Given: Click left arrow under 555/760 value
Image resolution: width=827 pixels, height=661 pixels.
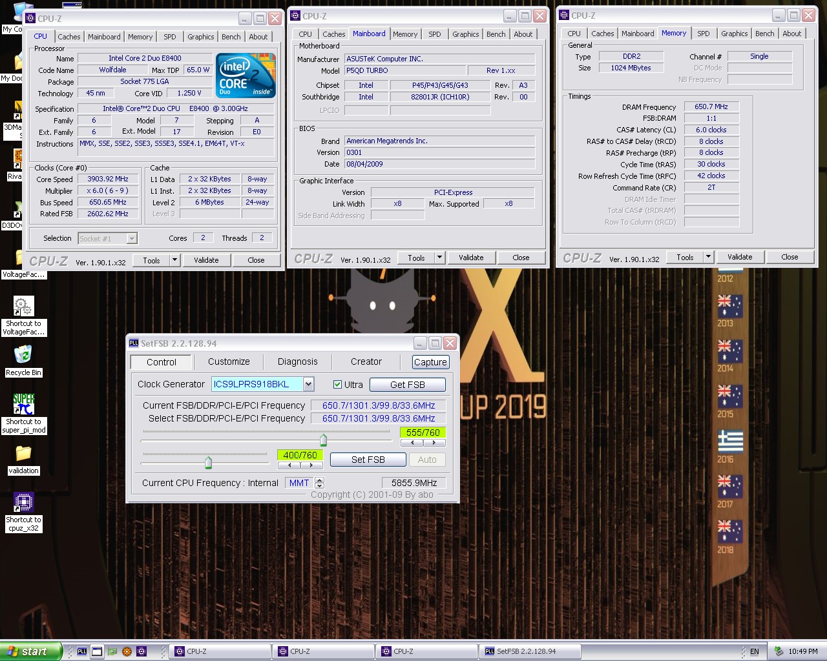Looking at the screenshot, I should click(x=412, y=443).
